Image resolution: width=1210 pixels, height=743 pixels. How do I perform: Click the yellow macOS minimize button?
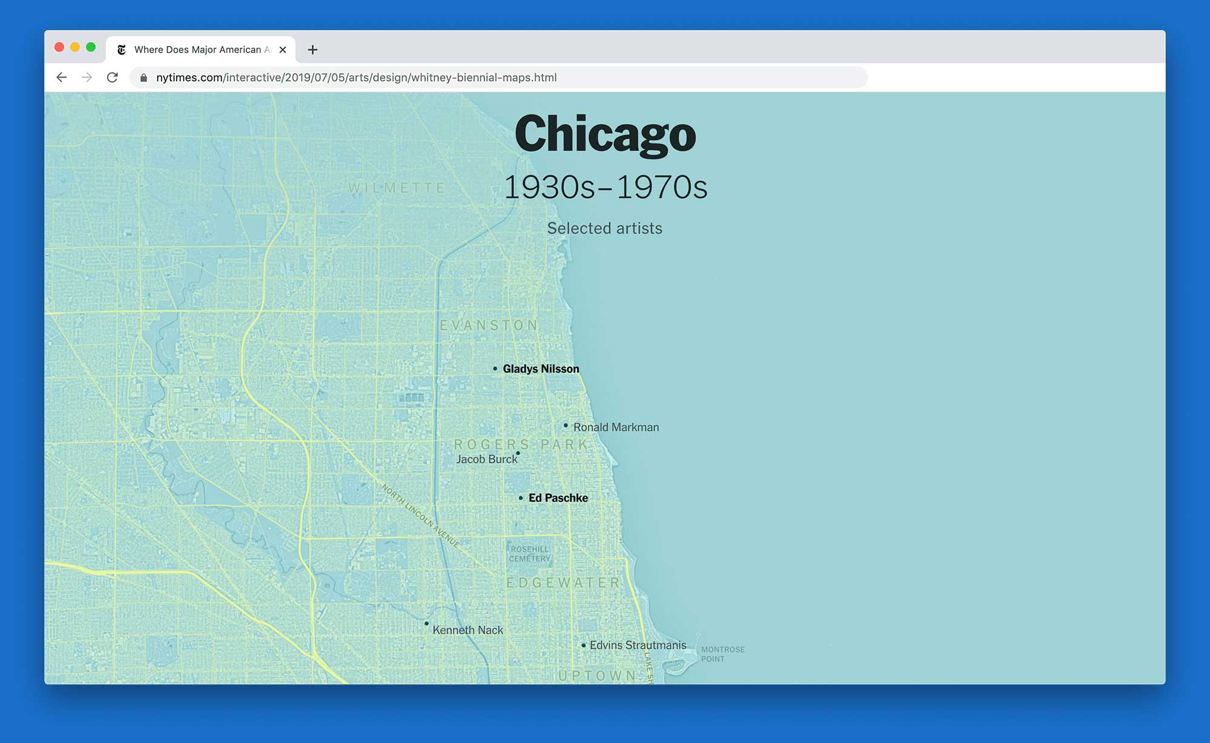(x=75, y=47)
